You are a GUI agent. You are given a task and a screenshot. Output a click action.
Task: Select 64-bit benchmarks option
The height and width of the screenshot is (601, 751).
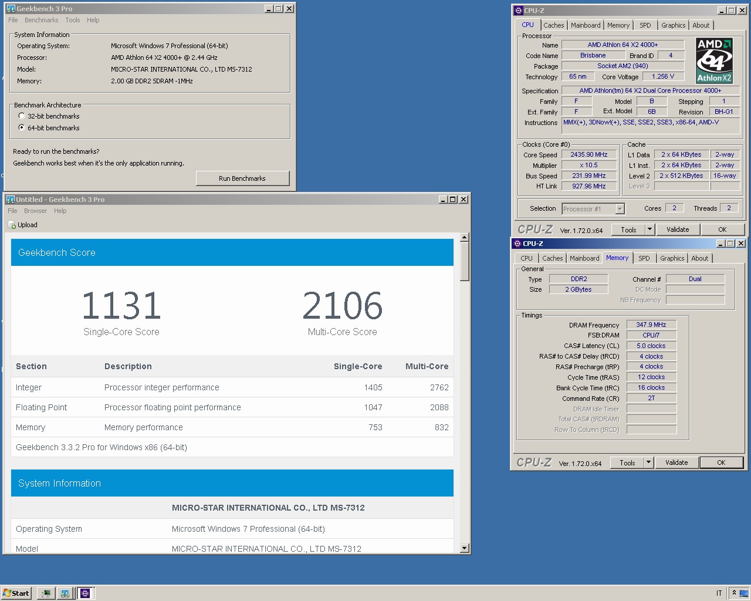pos(22,128)
